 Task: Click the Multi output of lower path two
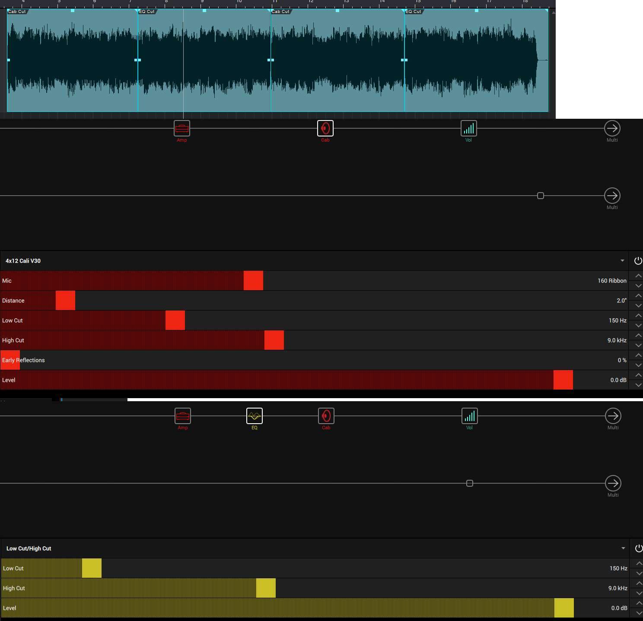(x=613, y=483)
